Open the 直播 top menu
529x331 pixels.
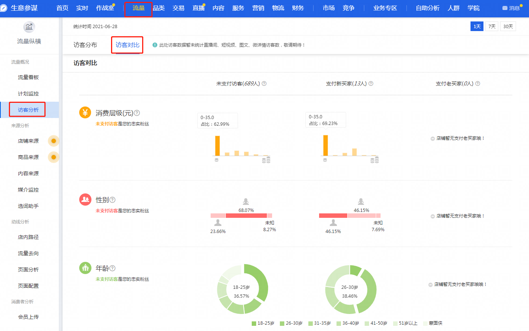coord(198,8)
